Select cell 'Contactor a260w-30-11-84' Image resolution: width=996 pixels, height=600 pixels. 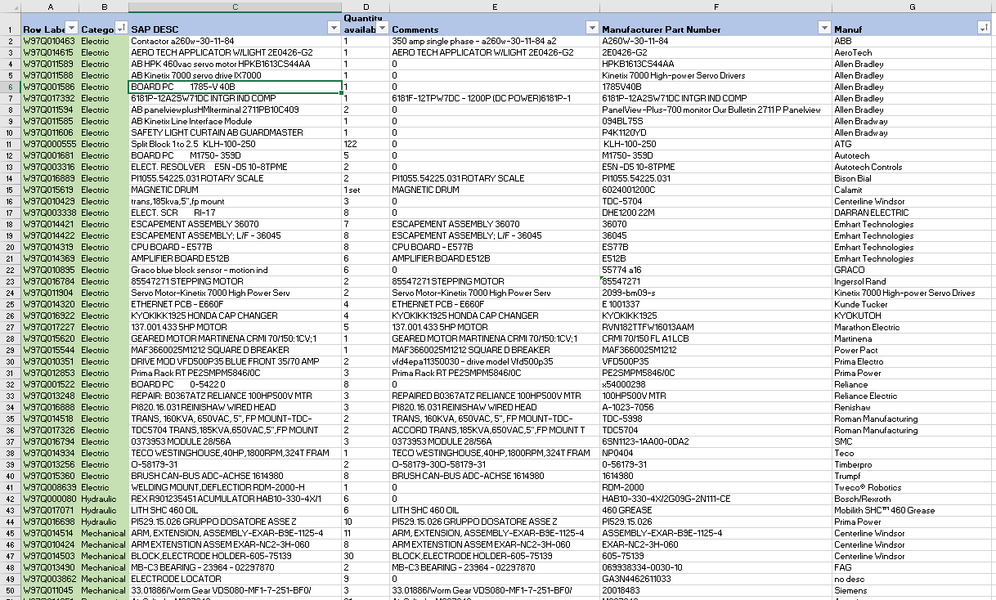tap(235, 41)
